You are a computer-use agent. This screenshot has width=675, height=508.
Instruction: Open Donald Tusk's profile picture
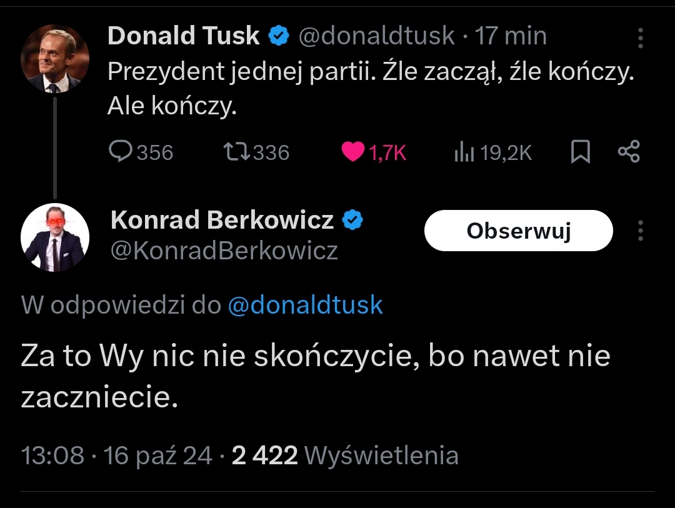click(x=55, y=59)
